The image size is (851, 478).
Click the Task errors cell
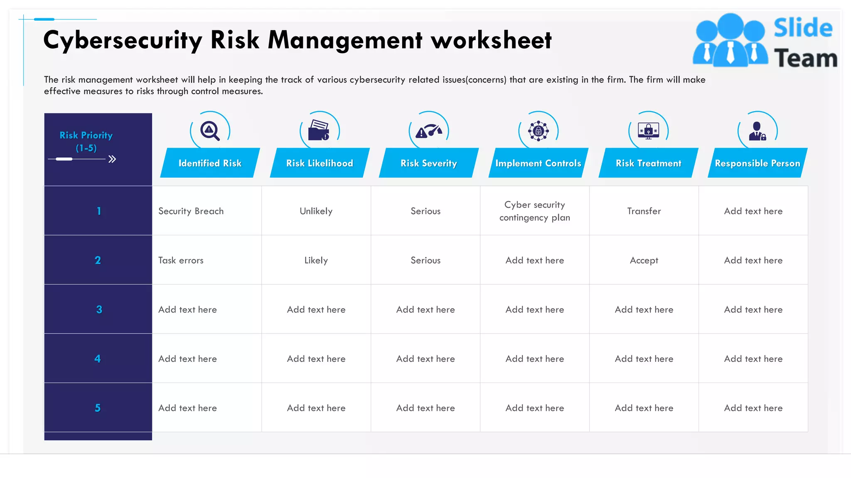pos(181,260)
